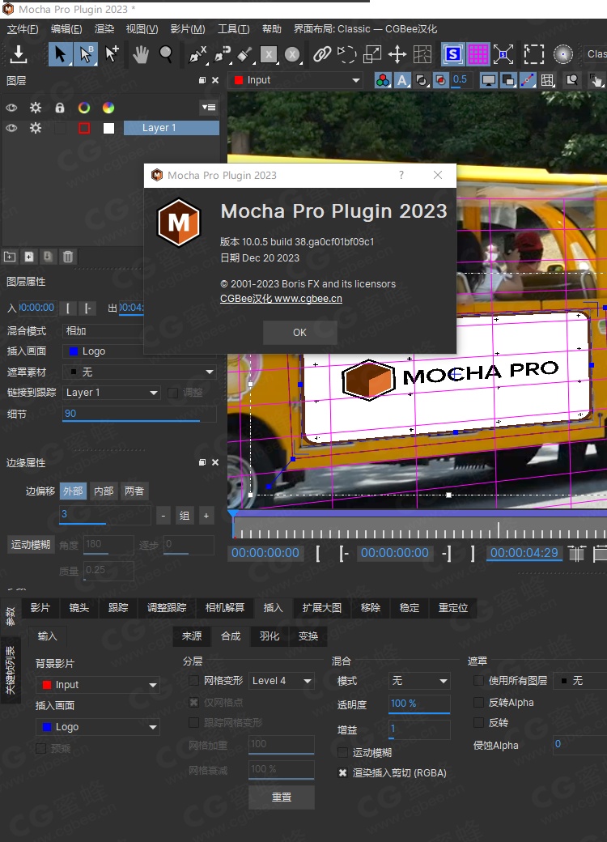This screenshot has width=607, height=842.
Task: Click OK in the about dialog
Action: pos(300,333)
